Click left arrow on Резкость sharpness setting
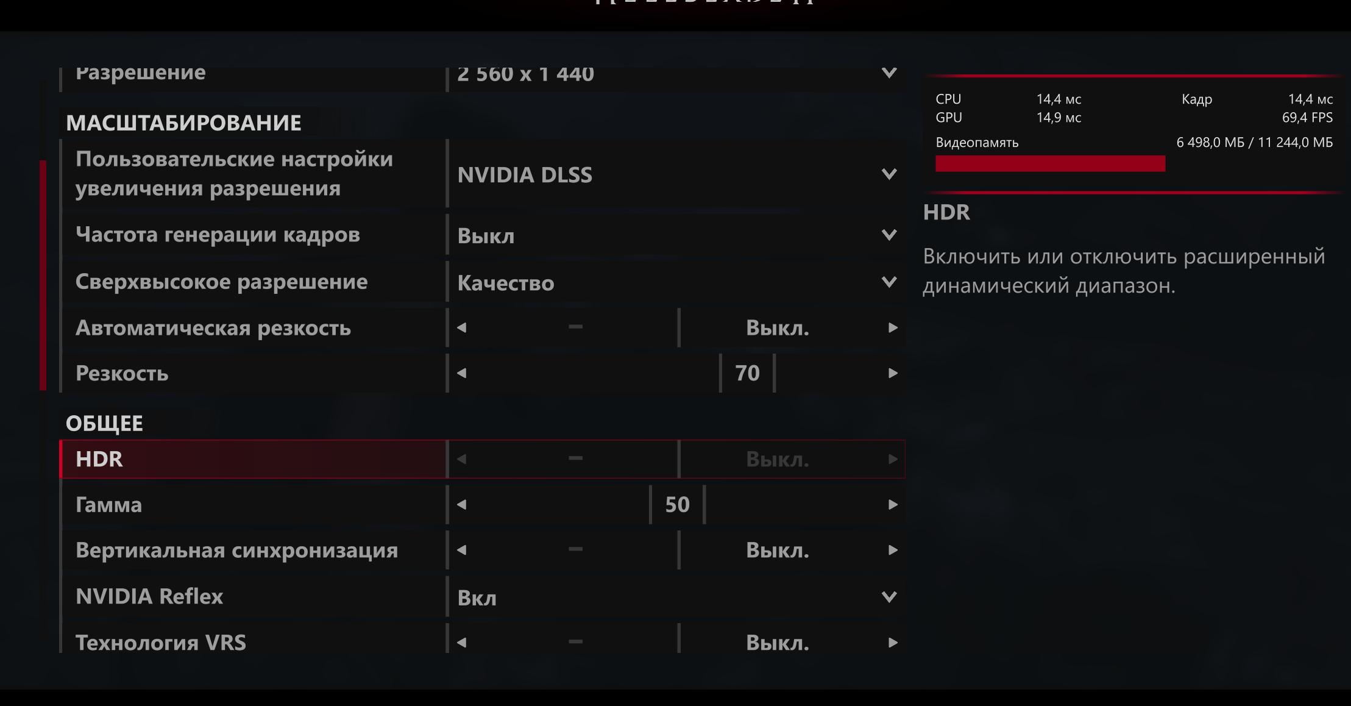Viewport: 1351px width, 706px height. coord(461,373)
